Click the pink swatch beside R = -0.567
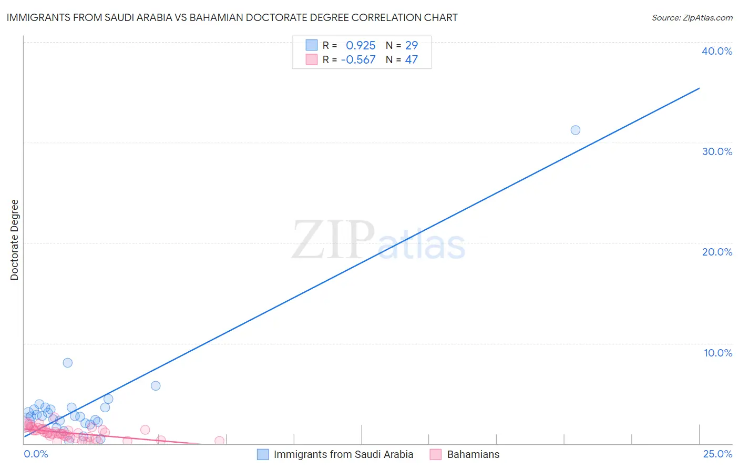This screenshot has height=469, width=739. click(x=312, y=59)
